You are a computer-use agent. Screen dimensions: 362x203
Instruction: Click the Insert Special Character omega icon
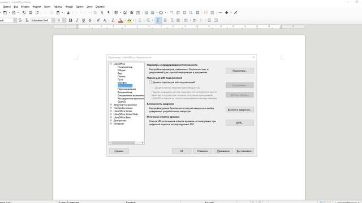click(x=161, y=12)
